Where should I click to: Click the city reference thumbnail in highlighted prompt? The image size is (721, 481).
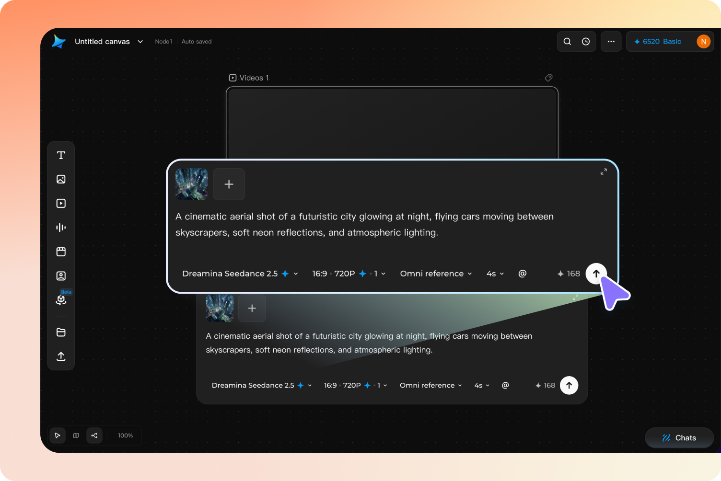[x=192, y=184]
